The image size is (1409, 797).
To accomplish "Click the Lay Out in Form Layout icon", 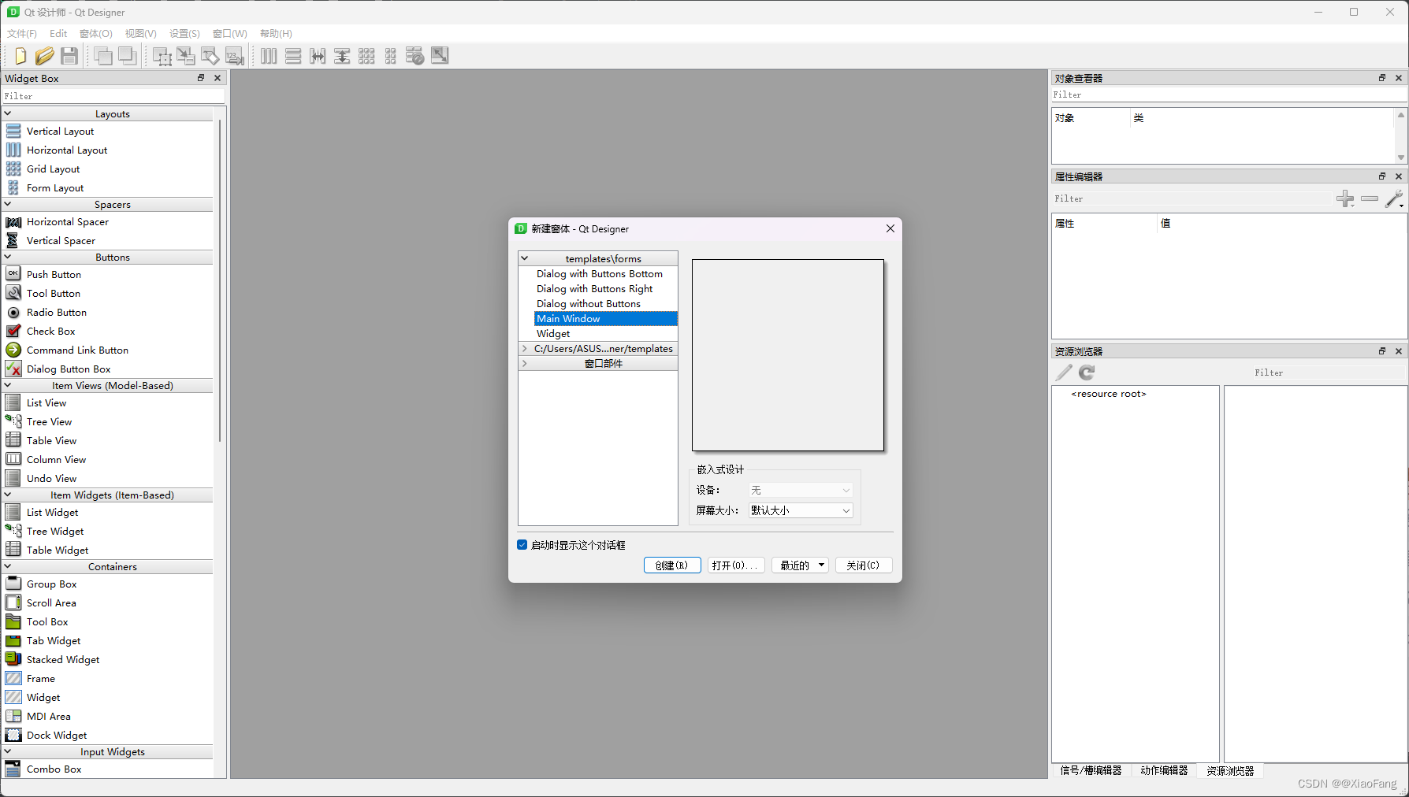I will pyautogui.click(x=391, y=56).
